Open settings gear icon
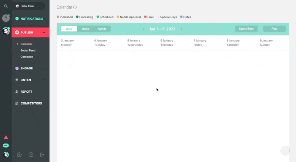The image size is (296, 162). pos(19,155)
